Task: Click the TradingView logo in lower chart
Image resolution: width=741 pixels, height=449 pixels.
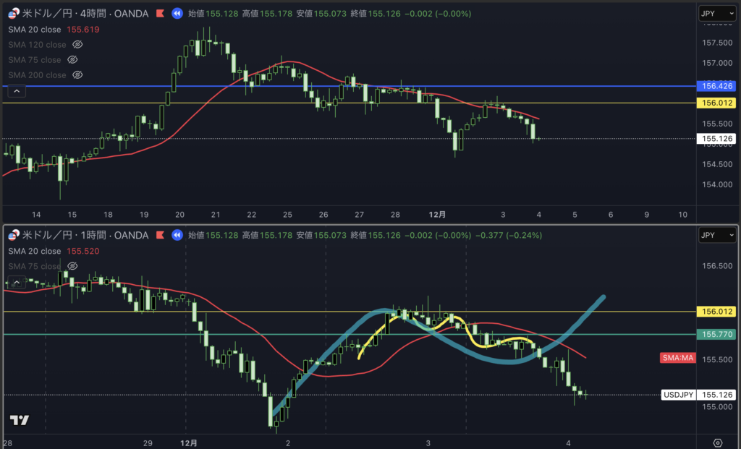Action: pyautogui.click(x=20, y=420)
